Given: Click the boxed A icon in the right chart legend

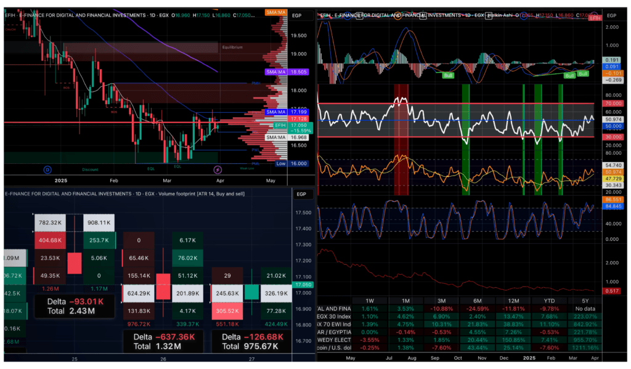Looking at the screenshot, I should [x=425, y=15].
